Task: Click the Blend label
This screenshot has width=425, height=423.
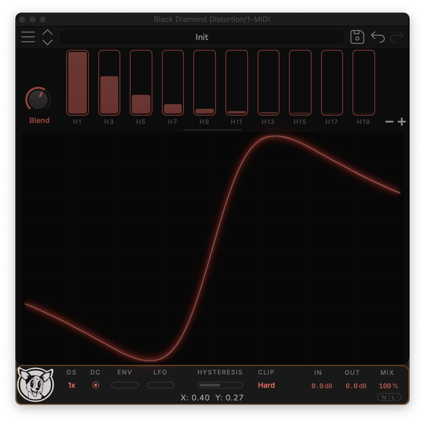Action: click(40, 121)
